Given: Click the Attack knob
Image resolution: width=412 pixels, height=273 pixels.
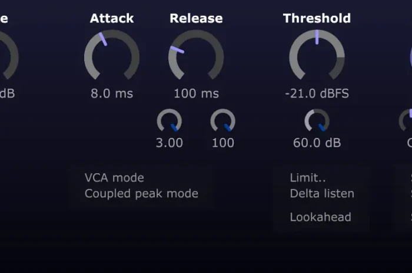Looking at the screenshot, I should click(112, 57).
